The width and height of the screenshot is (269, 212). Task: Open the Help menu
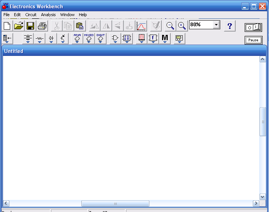(x=83, y=15)
